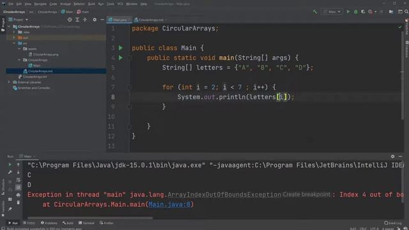Click run gutter icon beside class Main
This screenshot has width=409, height=230.
tap(121, 48)
